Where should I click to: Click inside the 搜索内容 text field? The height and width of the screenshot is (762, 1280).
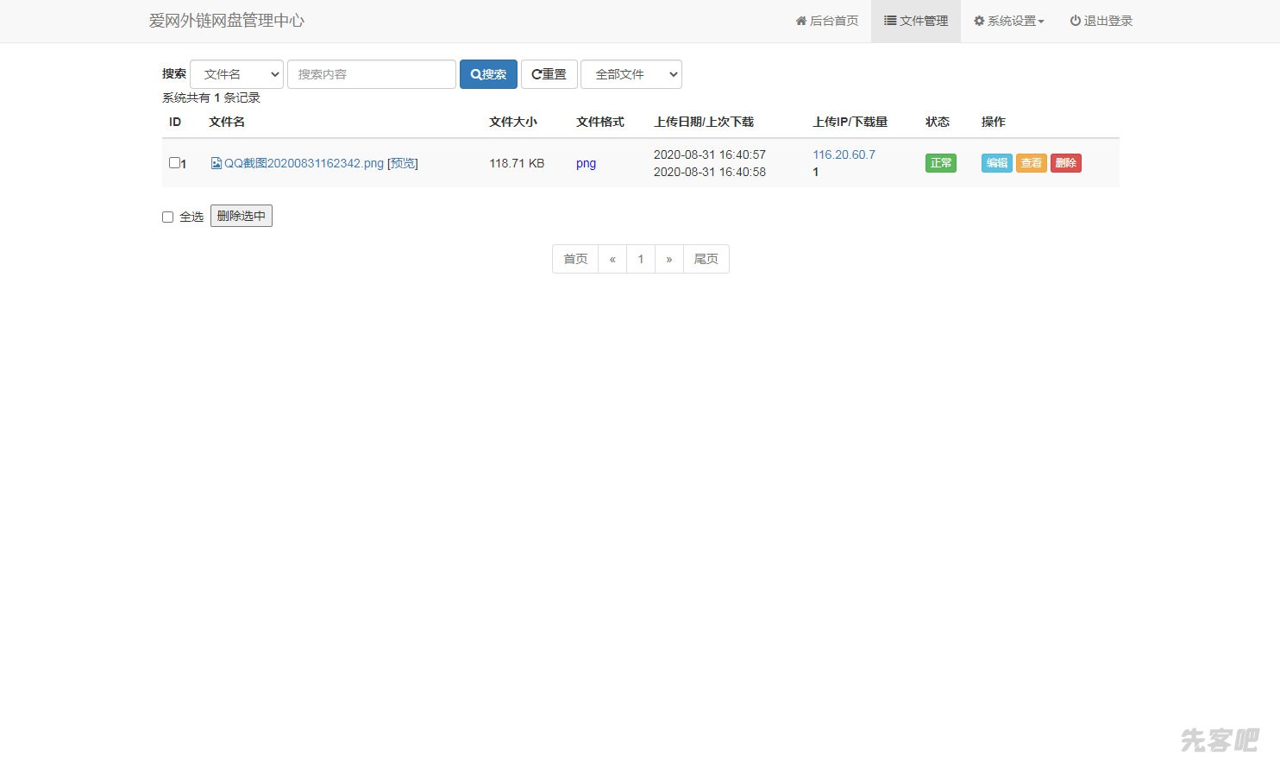371,74
